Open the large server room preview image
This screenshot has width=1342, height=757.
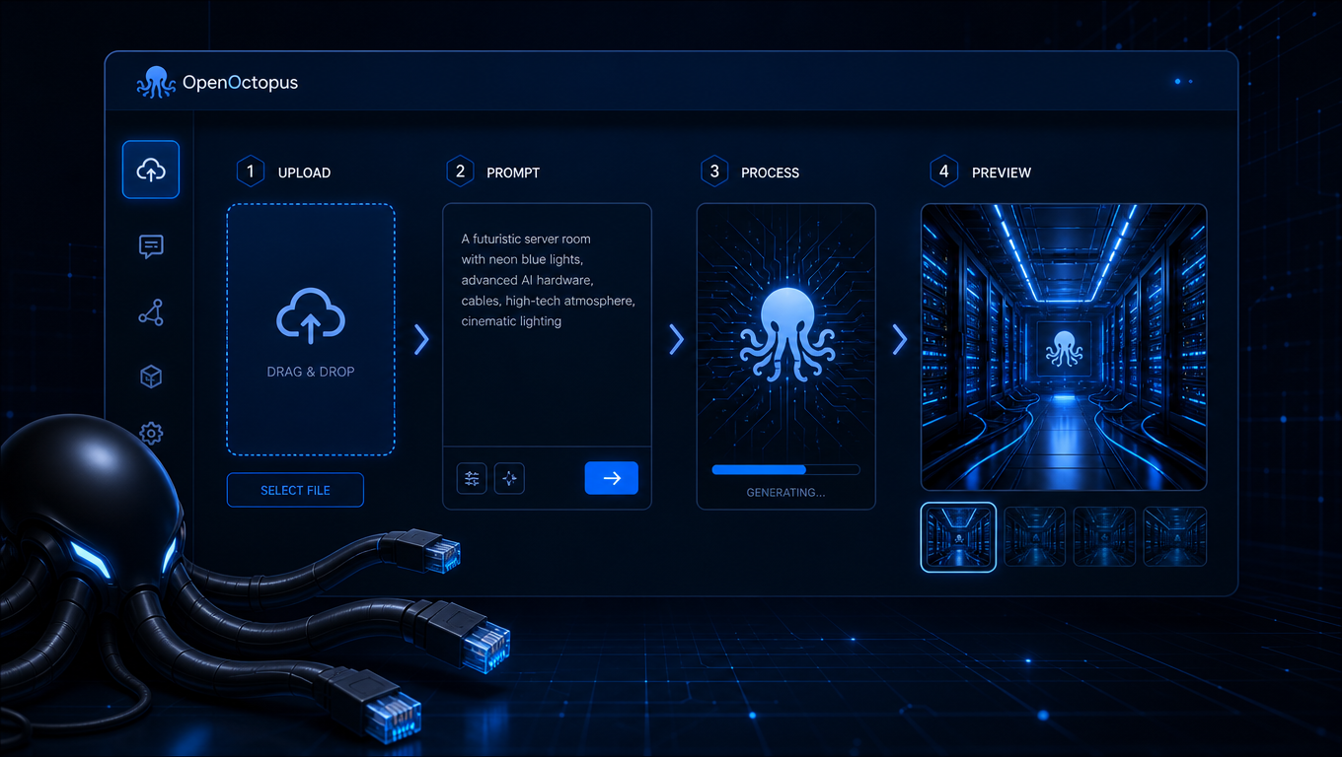coord(1064,347)
